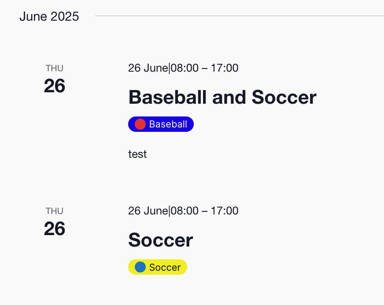Click the 08:00 start time above Baseball and Soccer
384x305 pixels.
(184, 68)
